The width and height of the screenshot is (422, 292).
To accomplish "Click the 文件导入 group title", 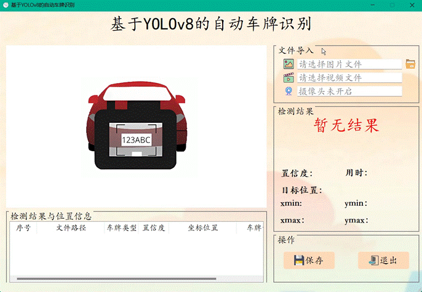I will (296, 50).
